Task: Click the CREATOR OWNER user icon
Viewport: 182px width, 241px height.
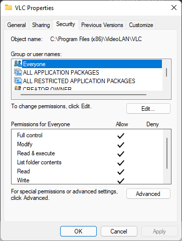Action: [x=18, y=88]
